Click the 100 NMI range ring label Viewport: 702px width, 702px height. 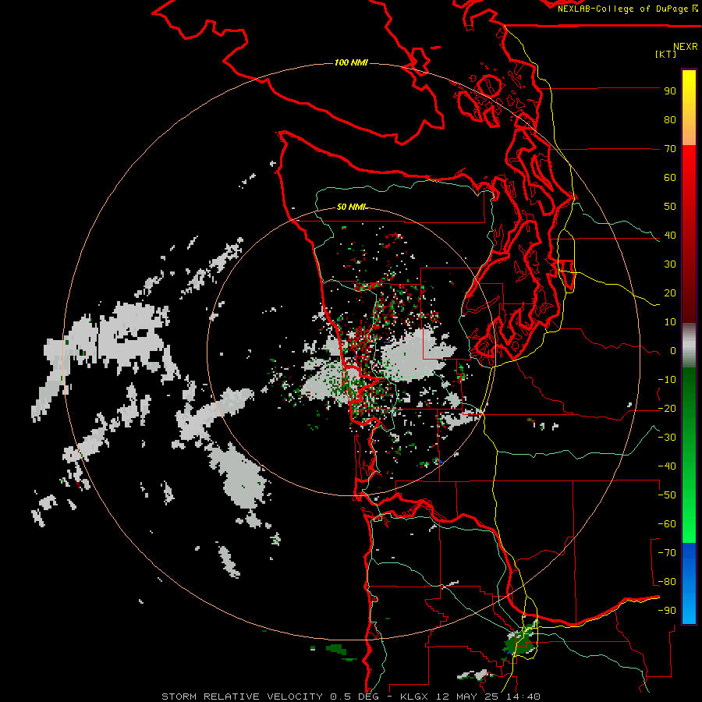[351, 62]
